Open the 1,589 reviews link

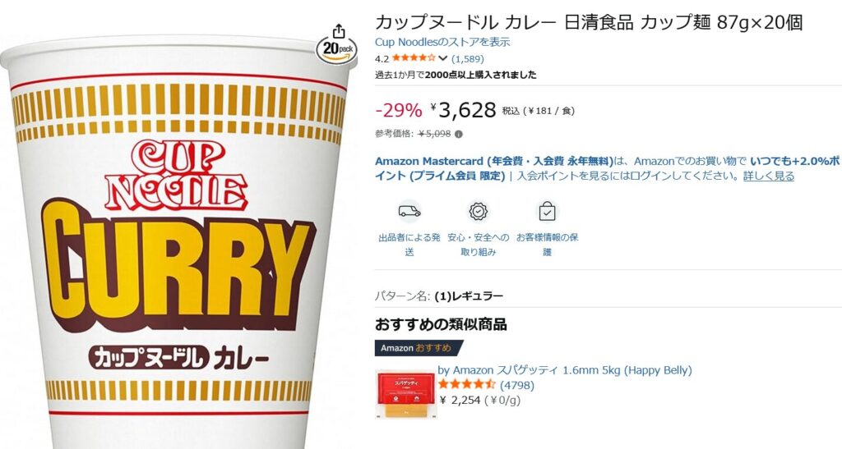point(468,59)
